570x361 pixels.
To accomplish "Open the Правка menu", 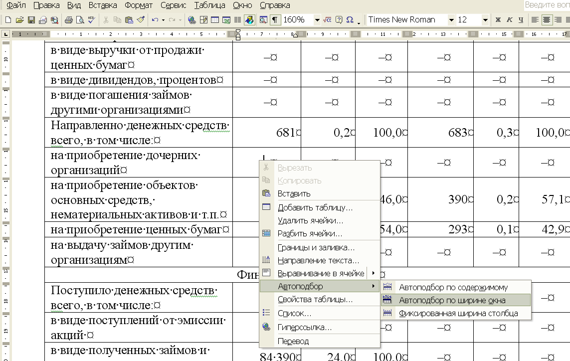I will [46, 5].
